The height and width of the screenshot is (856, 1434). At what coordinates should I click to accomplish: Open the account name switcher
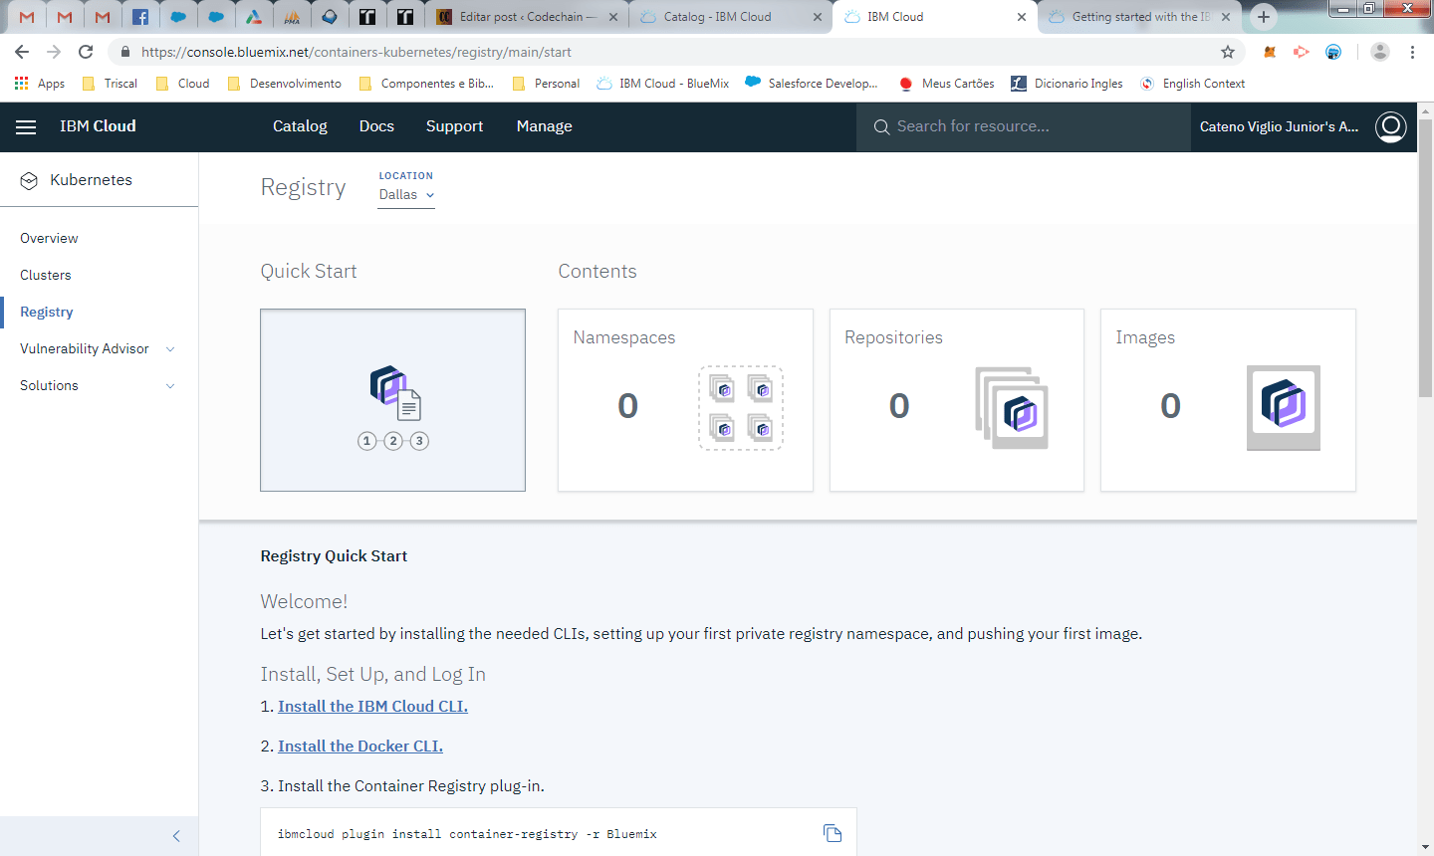coord(1279,126)
